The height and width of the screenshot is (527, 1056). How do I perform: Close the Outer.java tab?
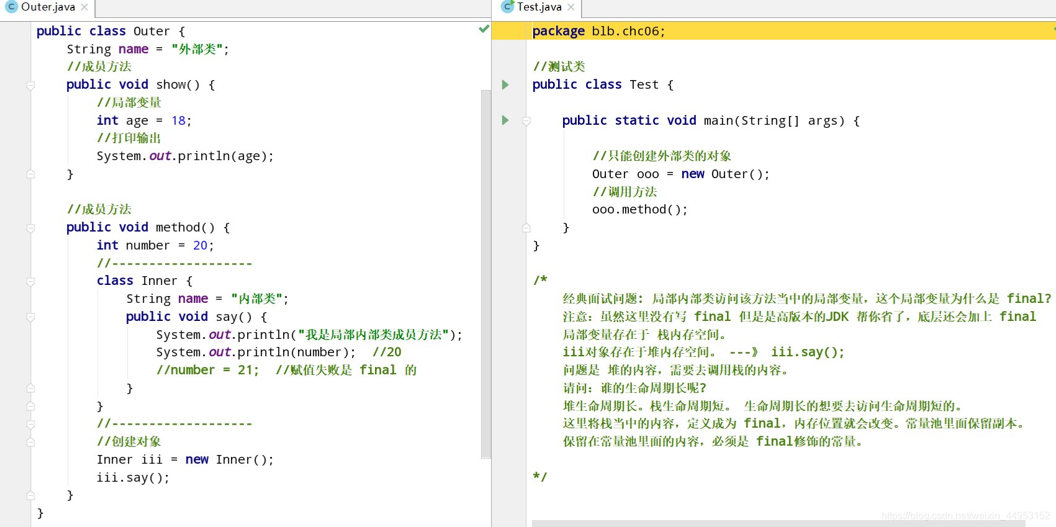coord(84,7)
